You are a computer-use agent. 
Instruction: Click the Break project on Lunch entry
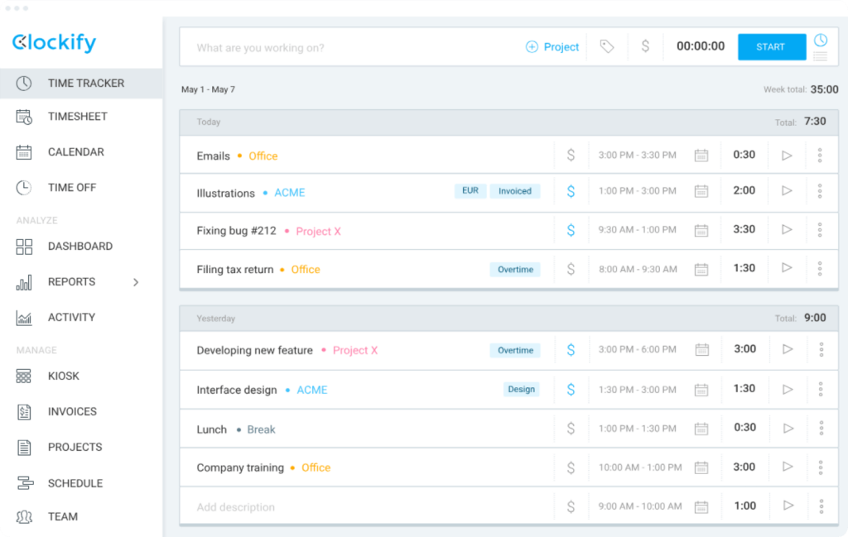pyautogui.click(x=261, y=429)
